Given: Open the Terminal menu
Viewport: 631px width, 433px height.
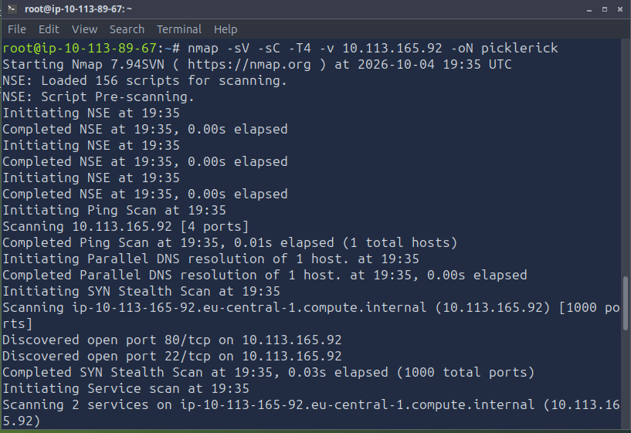Looking at the screenshot, I should 179,29.
